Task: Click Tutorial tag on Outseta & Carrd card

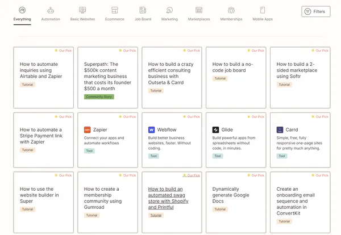Action: [x=156, y=91]
